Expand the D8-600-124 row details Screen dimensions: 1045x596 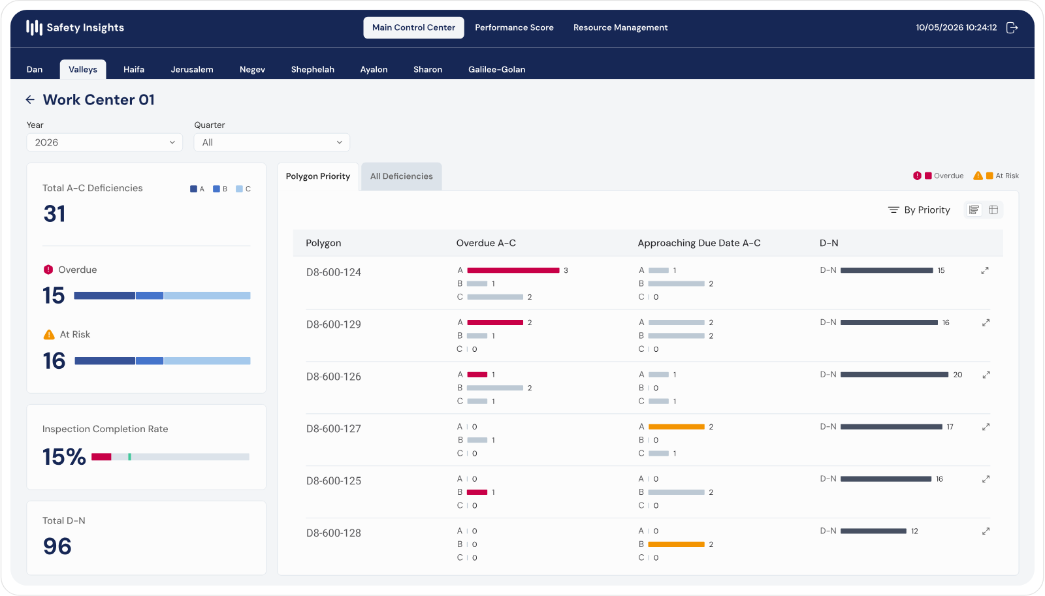[985, 270]
